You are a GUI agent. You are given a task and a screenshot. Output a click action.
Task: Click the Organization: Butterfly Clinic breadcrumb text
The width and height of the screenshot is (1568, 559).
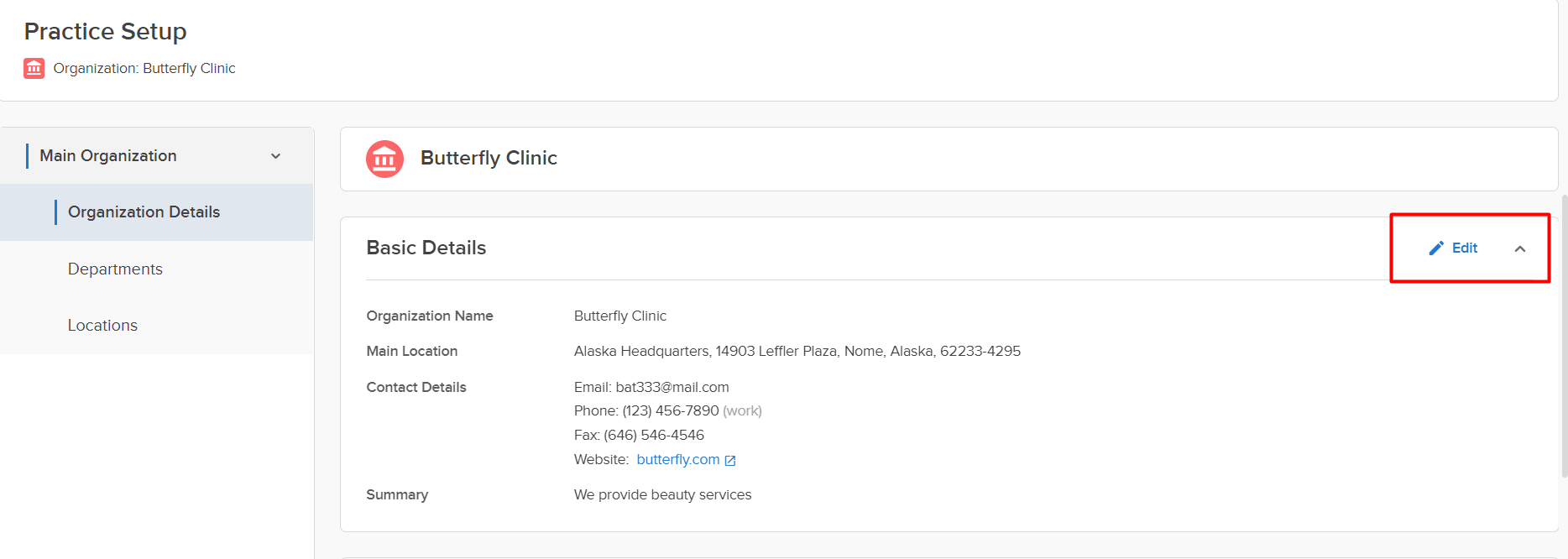(x=144, y=68)
